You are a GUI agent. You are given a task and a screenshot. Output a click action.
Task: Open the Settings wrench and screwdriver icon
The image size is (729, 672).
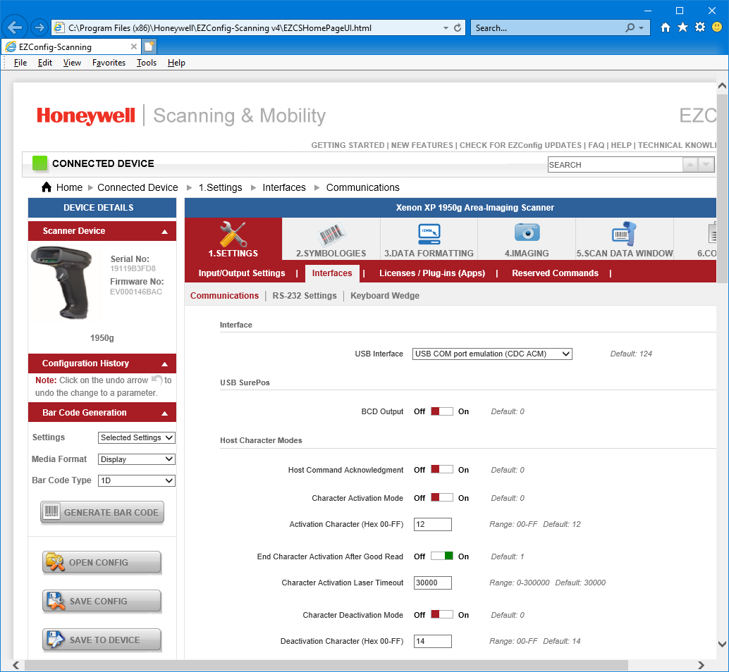click(233, 234)
